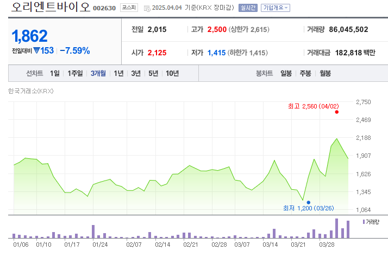Click the 거래량 value 86,045,502
The height and width of the screenshot is (257, 388).
(x=348, y=30)
